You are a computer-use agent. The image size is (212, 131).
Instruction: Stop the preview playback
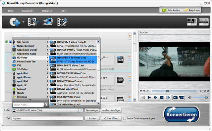tap(162, 97)
